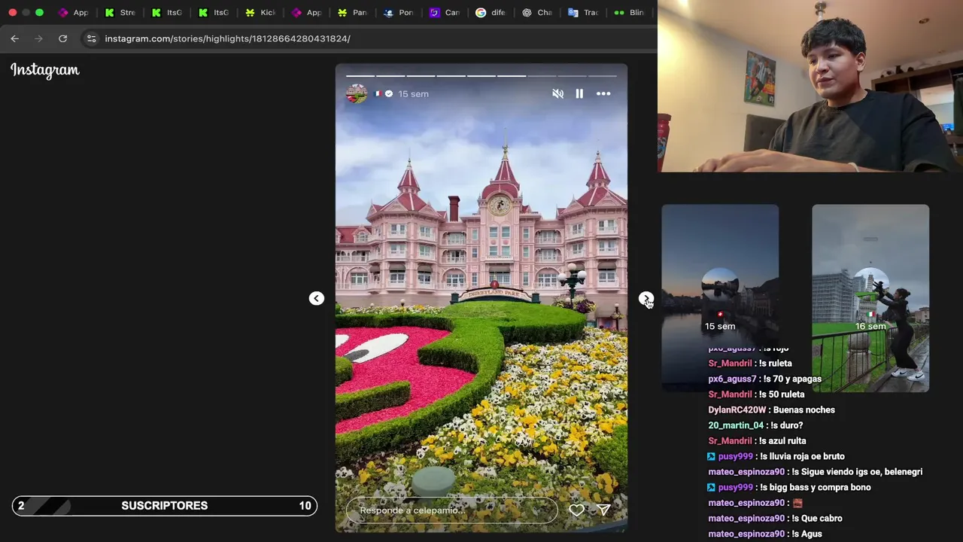963x542 pixels.
Task: Select the instagram.com URL in address bar
Action: pos(227,38)
